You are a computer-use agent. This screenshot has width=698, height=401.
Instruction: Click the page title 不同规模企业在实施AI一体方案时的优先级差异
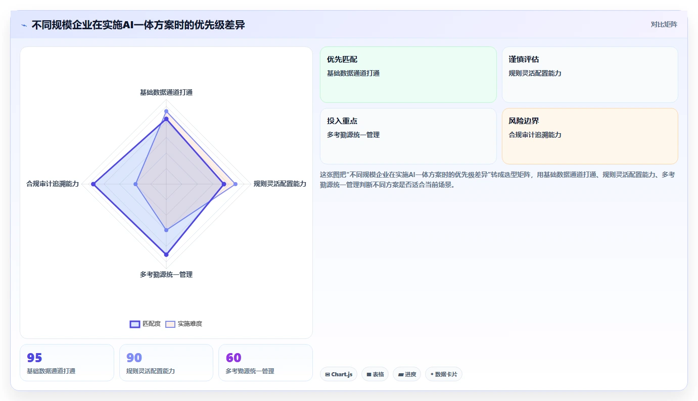point(138,25)
